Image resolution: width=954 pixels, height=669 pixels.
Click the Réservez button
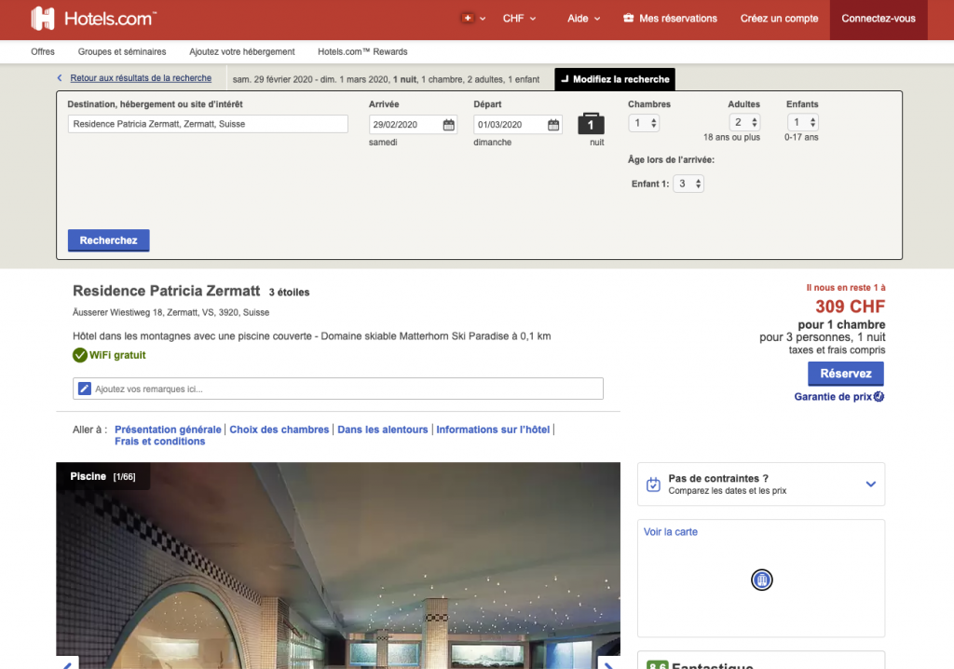tap(846, 374)
